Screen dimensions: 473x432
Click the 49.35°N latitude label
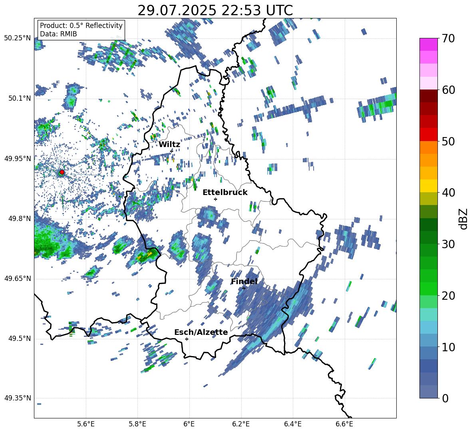coord(18,398)
